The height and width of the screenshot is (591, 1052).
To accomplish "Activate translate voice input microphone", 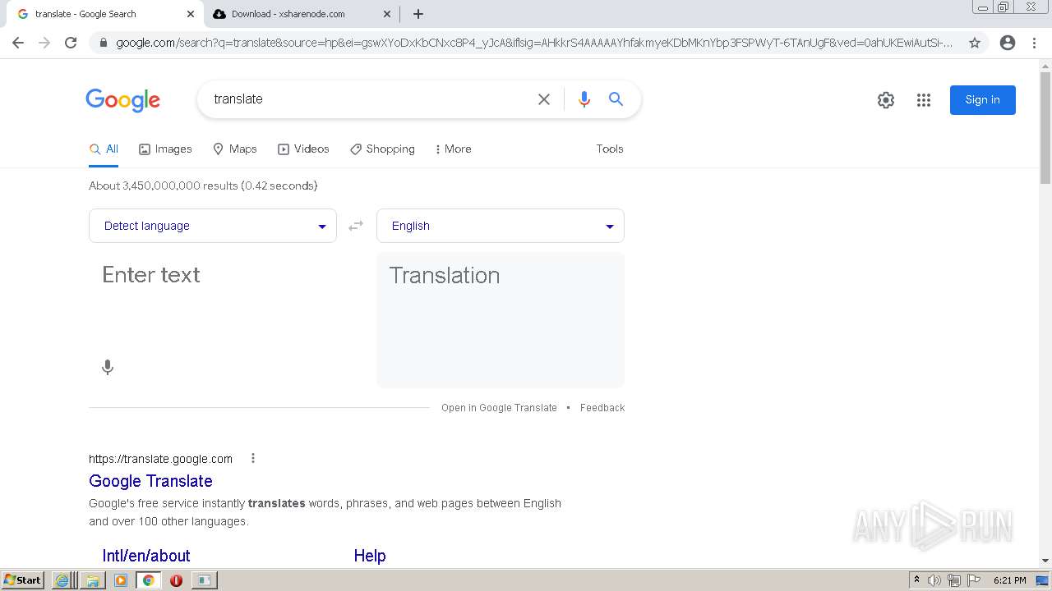I will click(108, 368).
